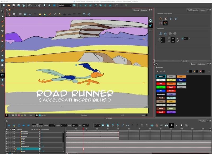Click the Copy icon in top toolbar
The image size is (212, 154).
click(x=44, y=5)
